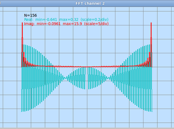Viewport: 174px width, 129px height.
Task: Click the Imag scale=5/div text
Action: [96, 24]
